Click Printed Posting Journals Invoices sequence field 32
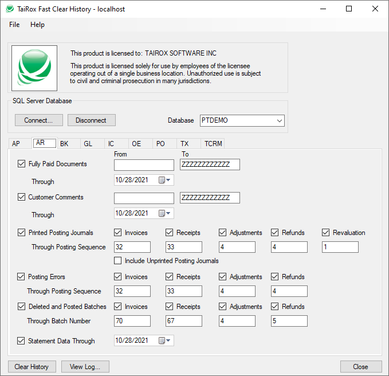 coord(132,247)
